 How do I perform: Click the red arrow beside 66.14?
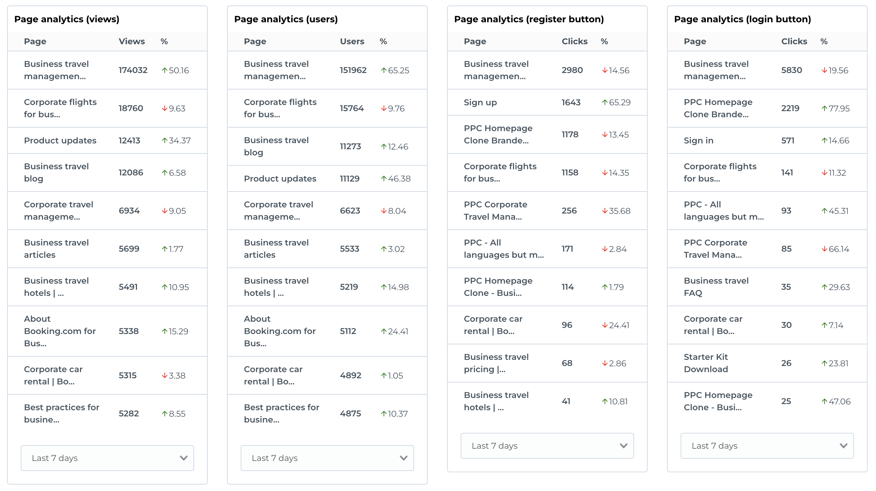[x=824, y=249]
